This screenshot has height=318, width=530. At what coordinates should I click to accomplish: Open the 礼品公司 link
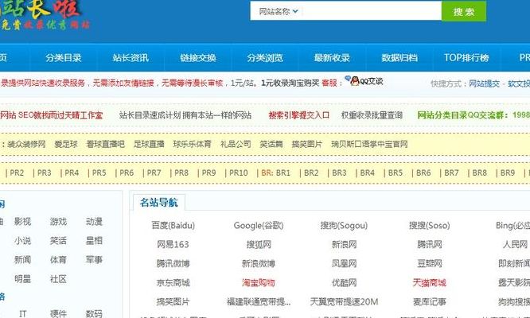coord(236,144)
